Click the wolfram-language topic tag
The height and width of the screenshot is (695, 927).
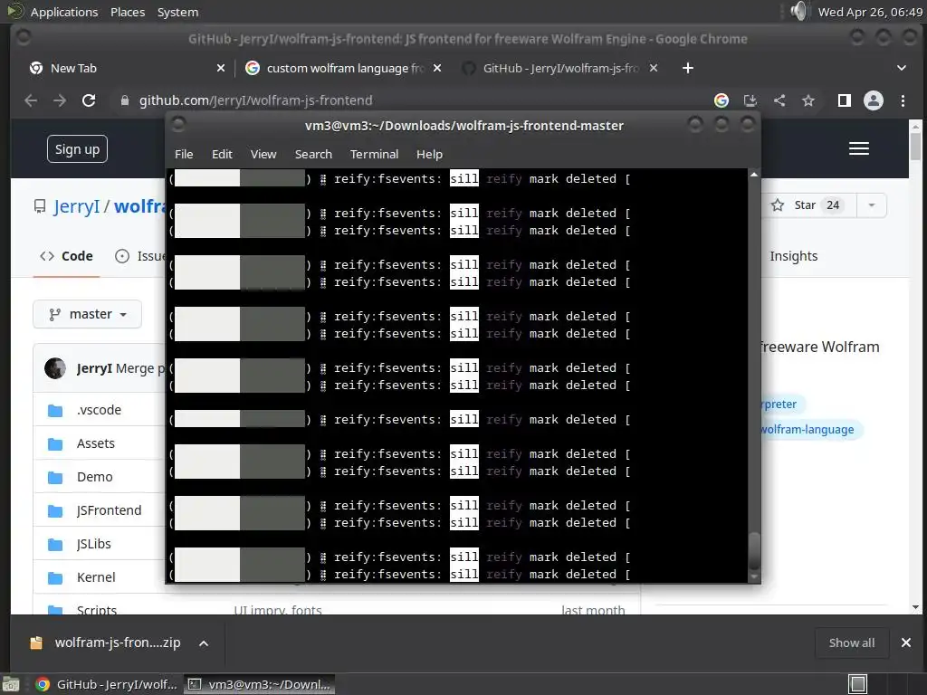coord(808,429)
